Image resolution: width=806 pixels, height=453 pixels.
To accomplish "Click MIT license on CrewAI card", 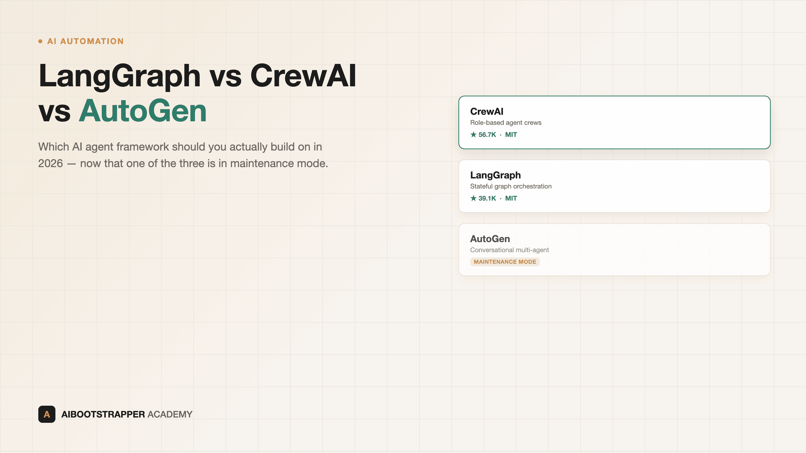I will [x=511, y=134].
